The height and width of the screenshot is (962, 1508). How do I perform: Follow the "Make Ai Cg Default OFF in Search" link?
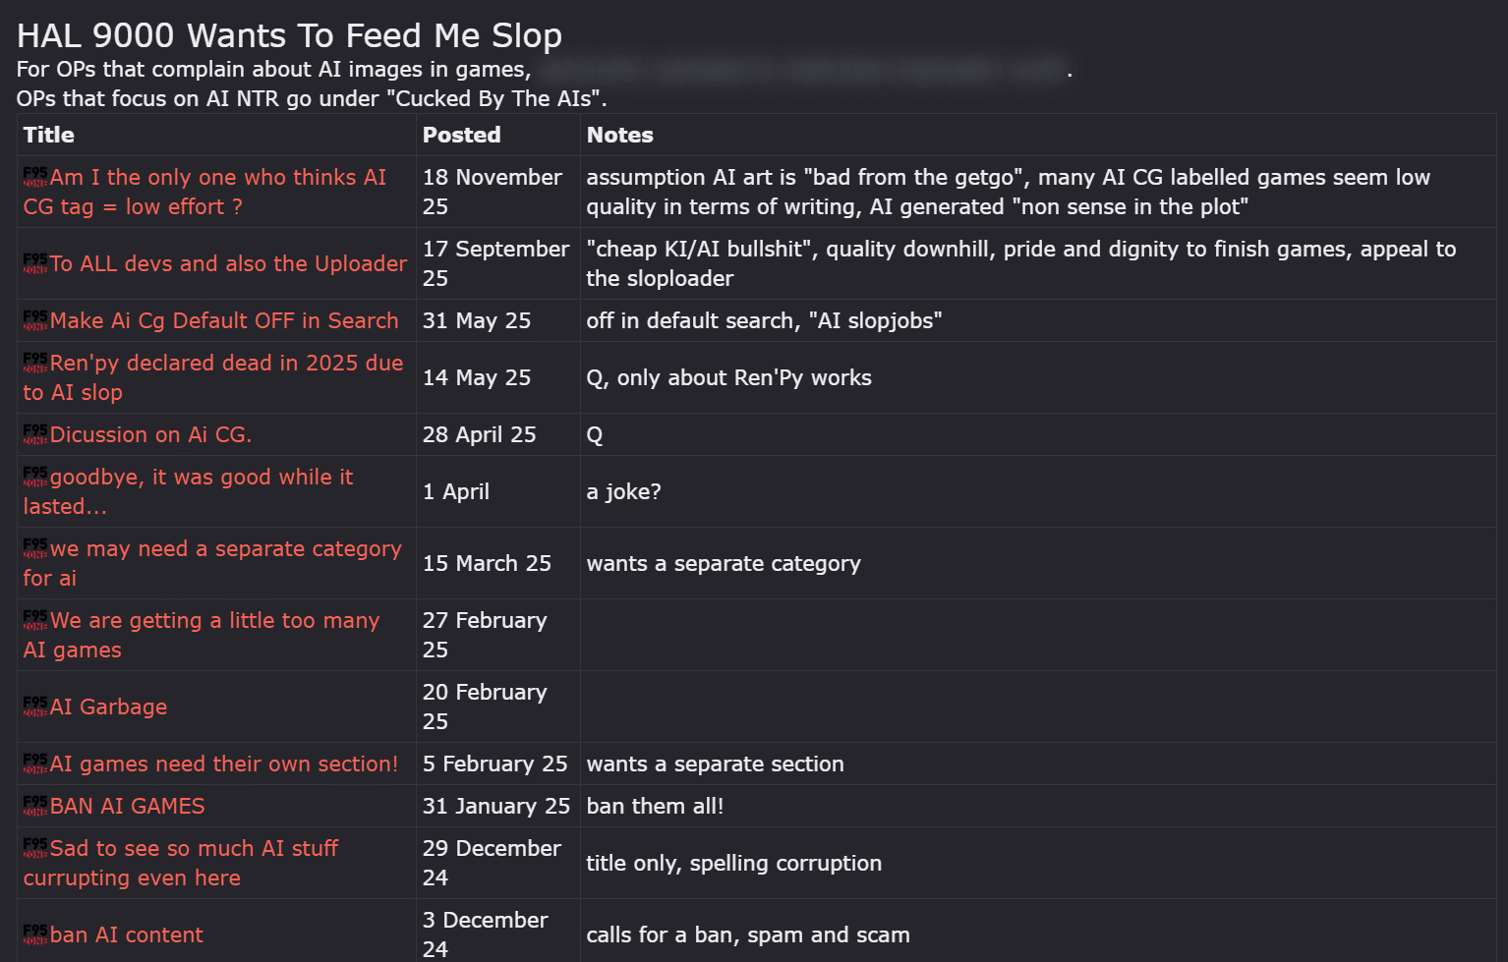224,320
